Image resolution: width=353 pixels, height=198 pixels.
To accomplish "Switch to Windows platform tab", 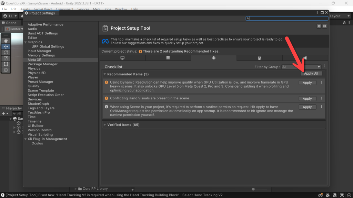I will [x=305, y=58].
